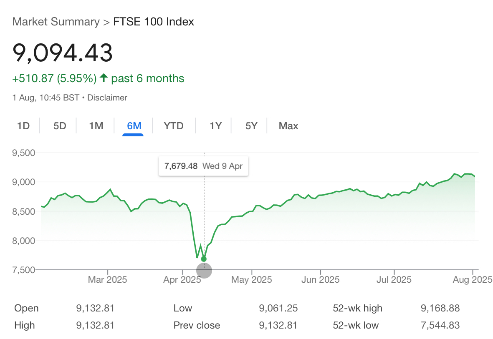Show the YTD chart view

click(x=174, y=126)
